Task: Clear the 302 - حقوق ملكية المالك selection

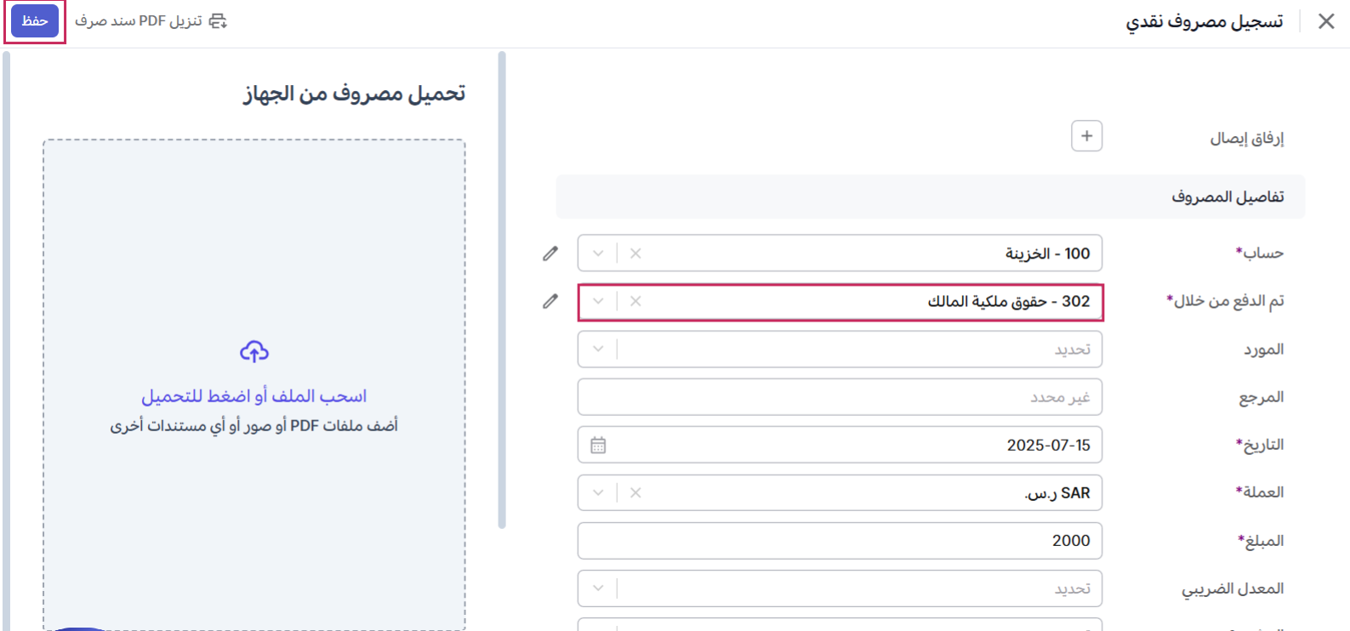Action: click(x=635, y=301)
